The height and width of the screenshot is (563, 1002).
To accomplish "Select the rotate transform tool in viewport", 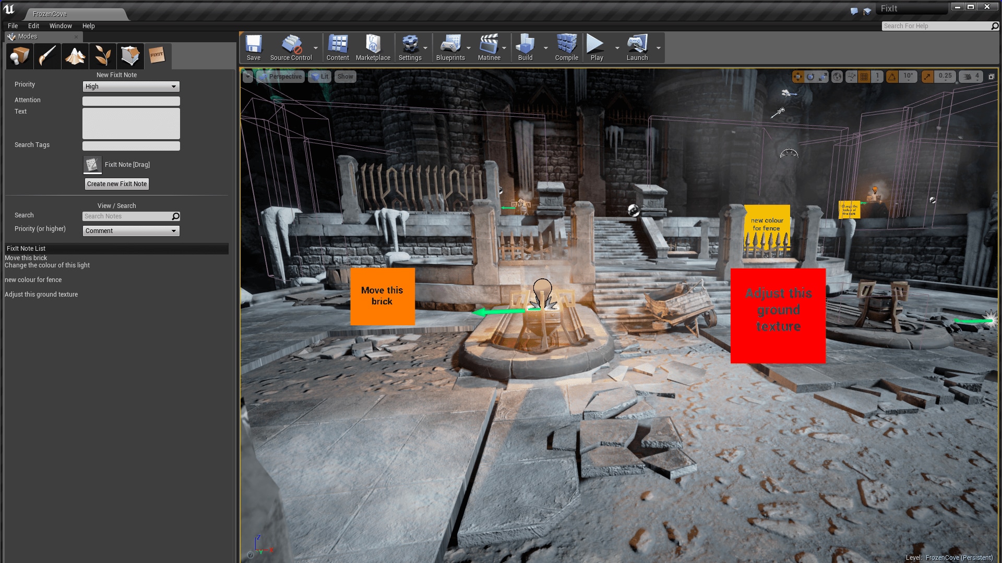I will (810, 77).
